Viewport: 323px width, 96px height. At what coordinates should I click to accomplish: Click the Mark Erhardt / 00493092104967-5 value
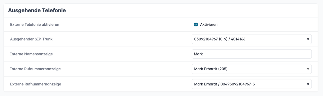[x=224, y=84]
